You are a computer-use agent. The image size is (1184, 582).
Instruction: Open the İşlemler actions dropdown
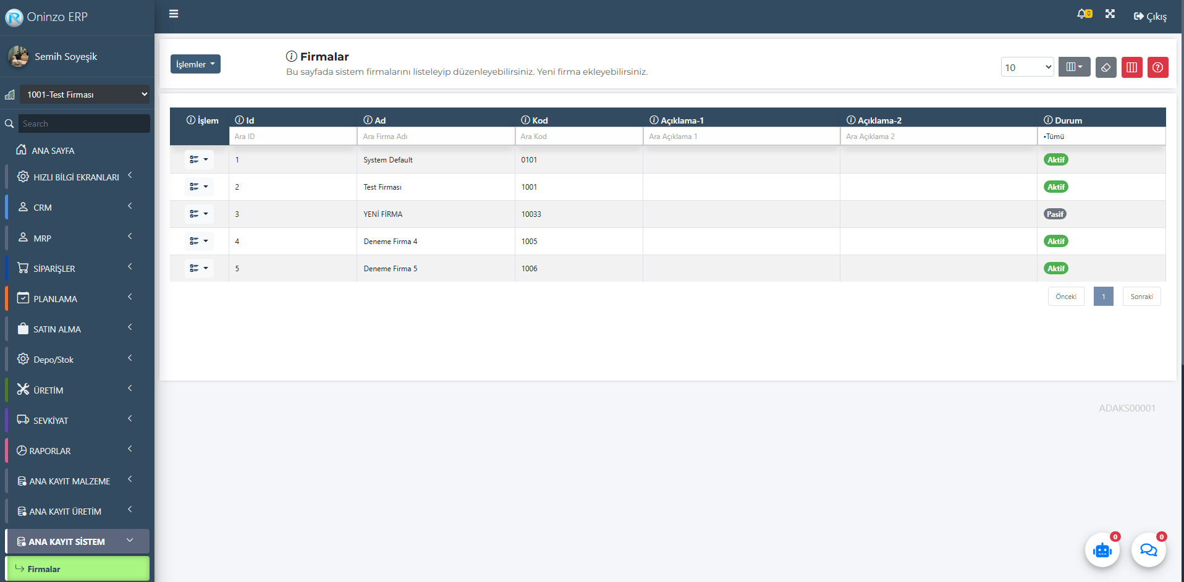[195, 64]
